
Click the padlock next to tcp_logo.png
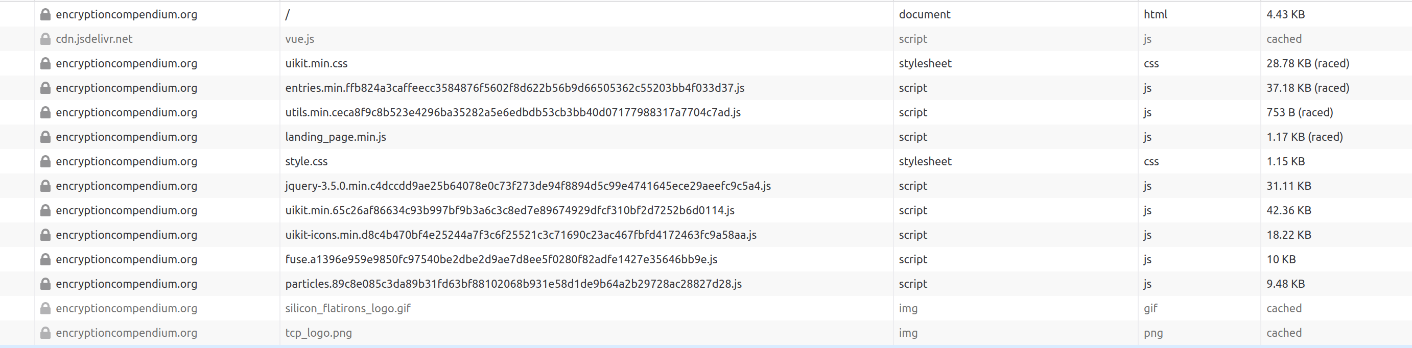pyautogui.click(x=46, y=333)
